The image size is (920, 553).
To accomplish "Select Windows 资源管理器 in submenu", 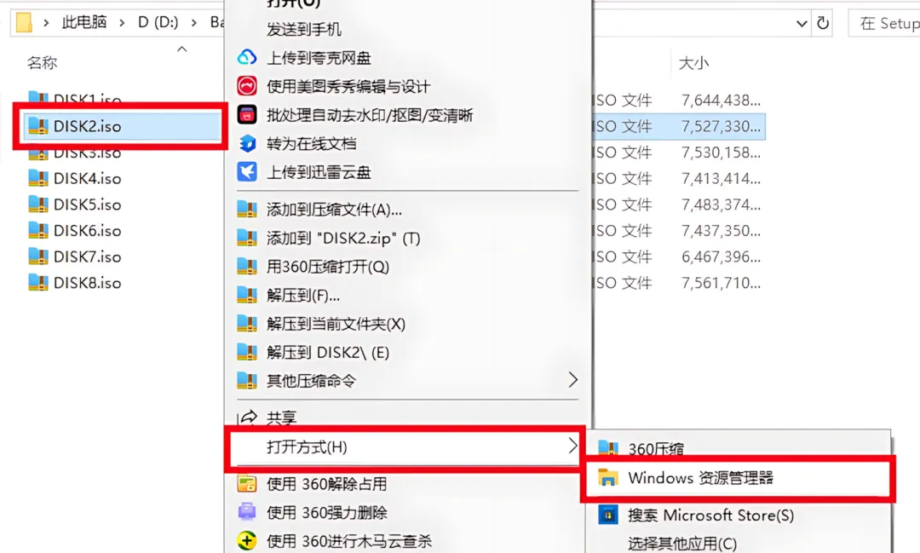I will click(738, 478).
